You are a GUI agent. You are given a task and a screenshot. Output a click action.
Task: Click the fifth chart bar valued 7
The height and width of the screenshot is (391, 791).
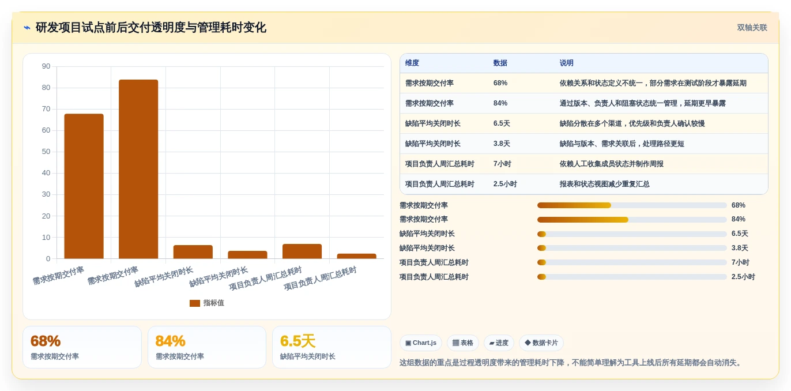tap(302, 251)
